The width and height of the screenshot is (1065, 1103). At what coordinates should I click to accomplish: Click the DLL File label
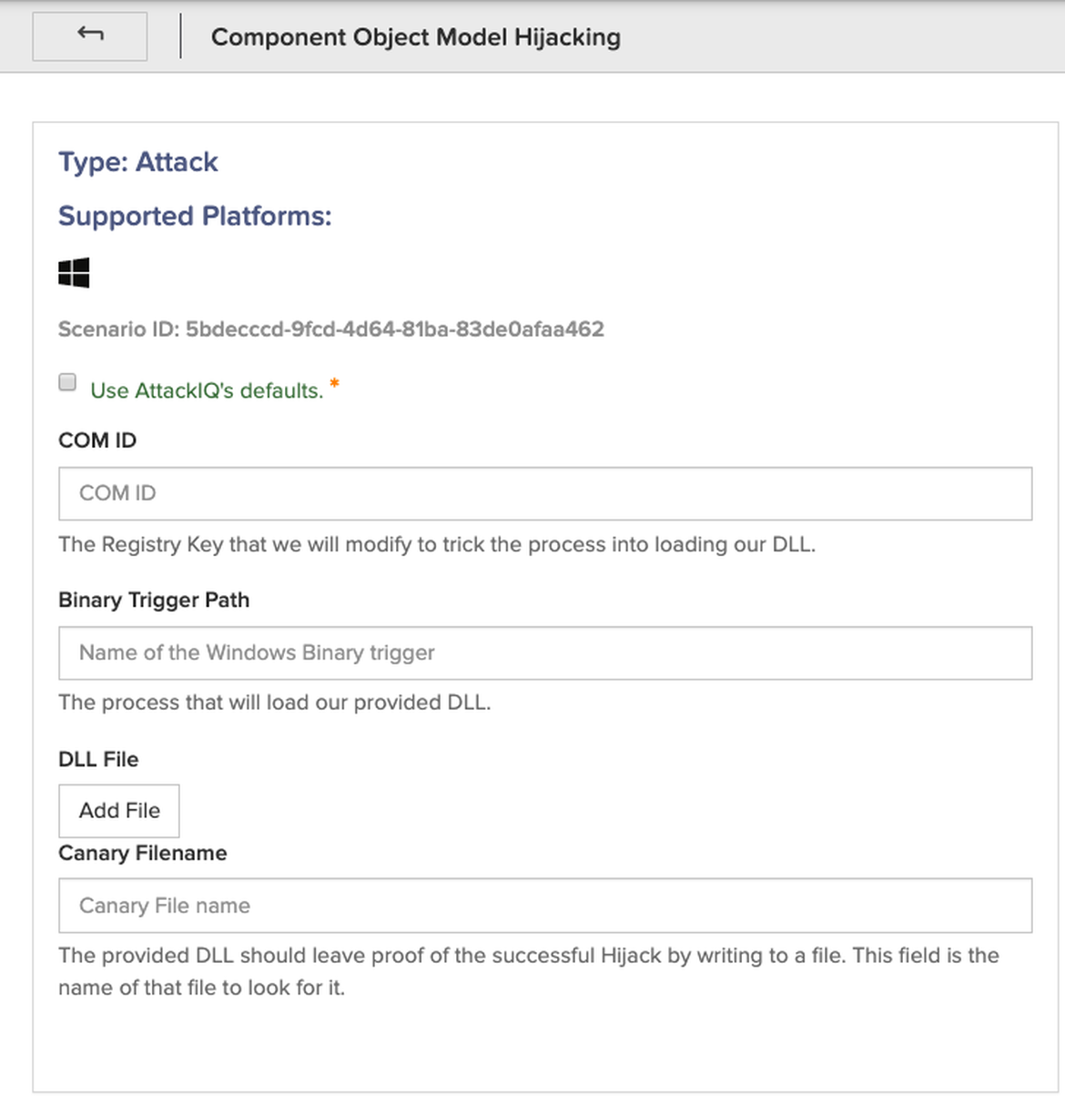(98, 759)
